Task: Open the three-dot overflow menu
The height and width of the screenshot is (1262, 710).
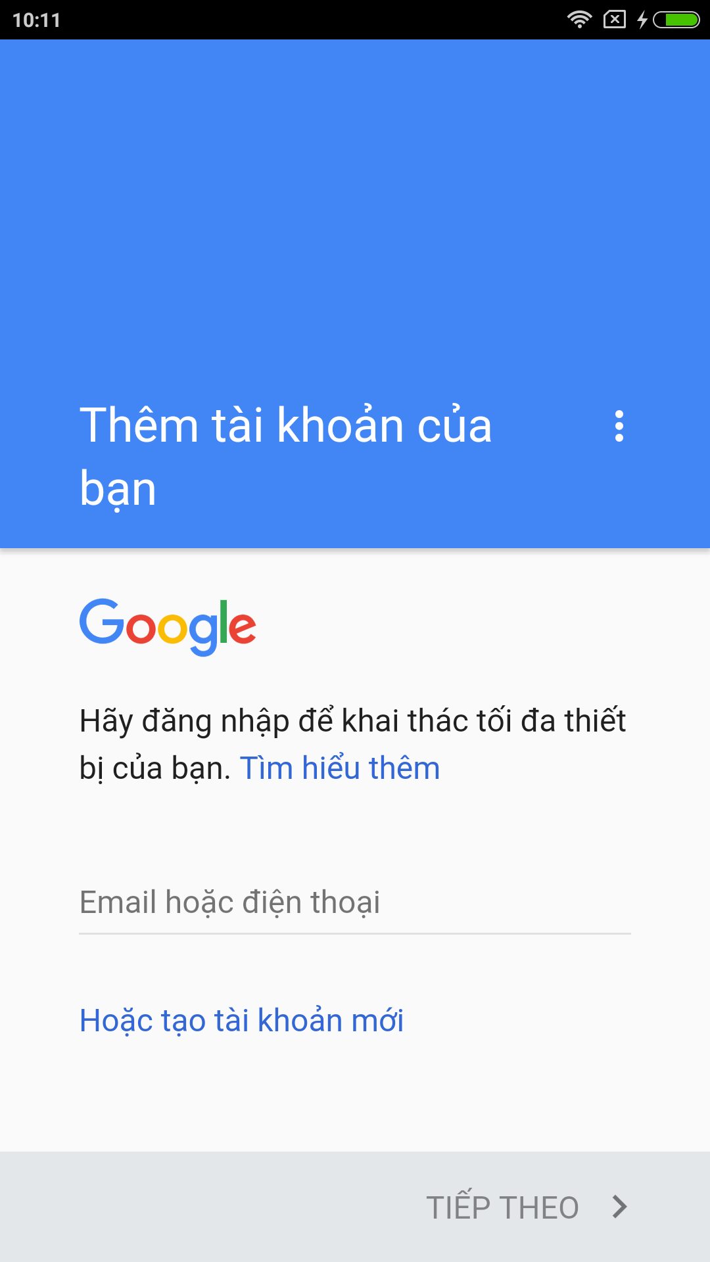Action: coord(619,426)
